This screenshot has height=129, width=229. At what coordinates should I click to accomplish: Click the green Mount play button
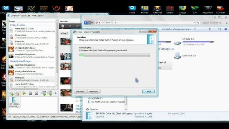(x=24, y=93)
